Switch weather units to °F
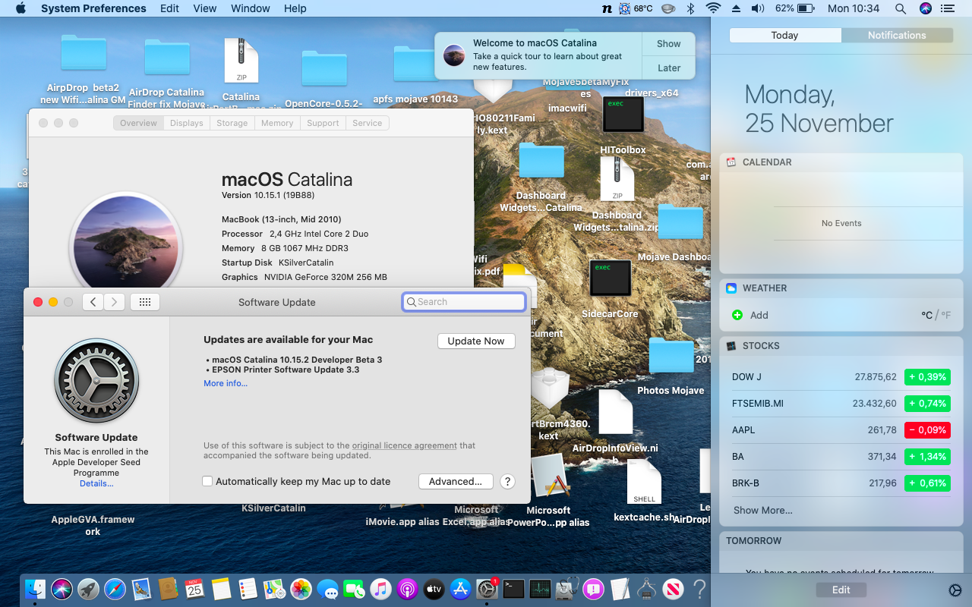Screen dimensions: 972x607 [945, 315]
